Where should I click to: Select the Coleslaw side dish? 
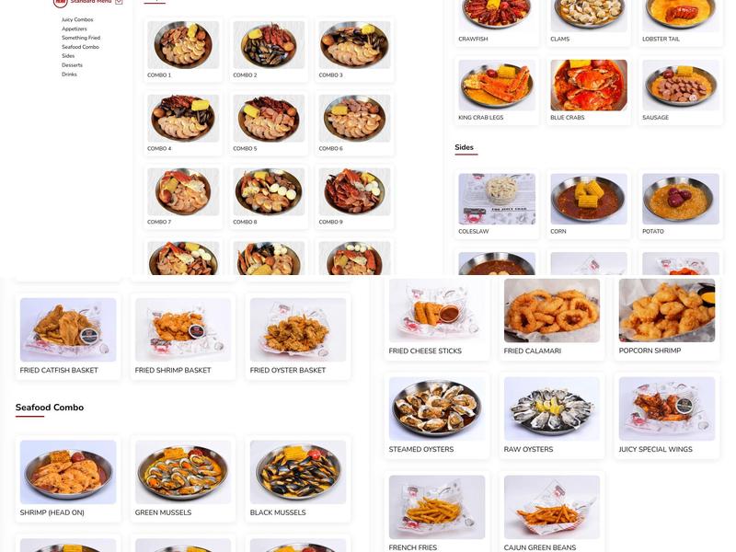click(497, 204)
